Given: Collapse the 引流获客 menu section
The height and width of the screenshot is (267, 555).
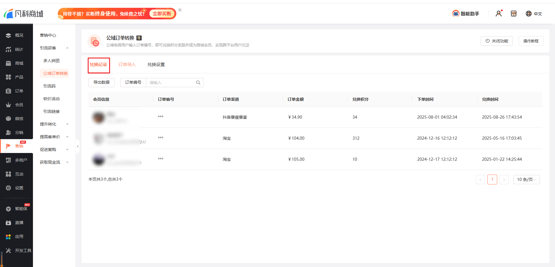Looking at the screenshot, I should (x=67, y=48).
